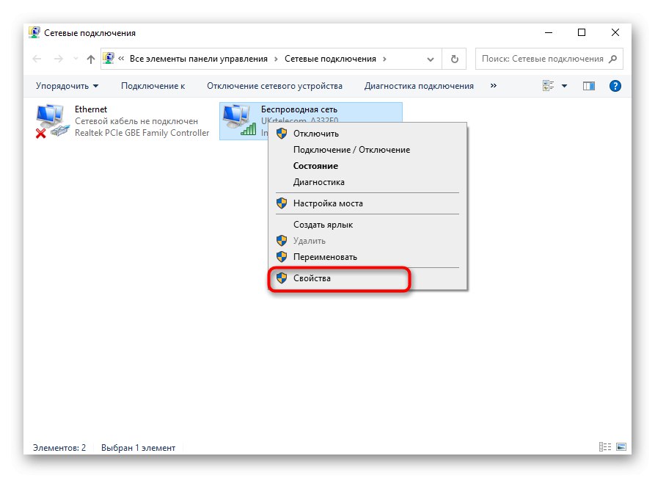Click the shield icon beside Свойства
Screen dimensions: 655x478
[282, 278]
